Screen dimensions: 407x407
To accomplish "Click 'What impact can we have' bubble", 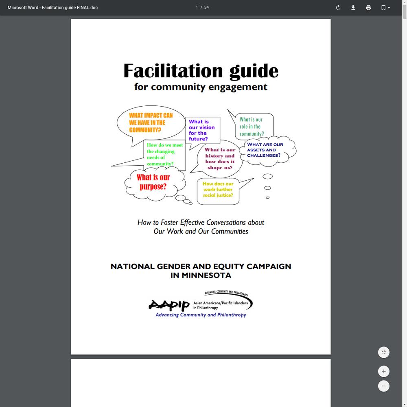I will tap(151, 123).
